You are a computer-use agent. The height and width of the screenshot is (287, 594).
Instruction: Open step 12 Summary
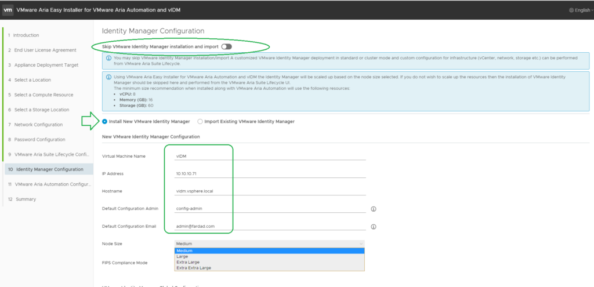pyautogui.click(x=22, y=199)
